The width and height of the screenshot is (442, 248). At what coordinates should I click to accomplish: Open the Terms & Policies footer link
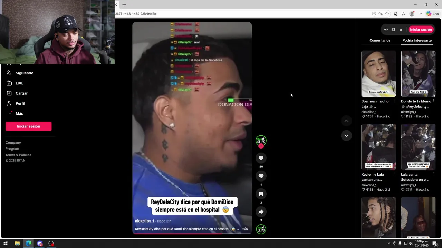[18, 155]
